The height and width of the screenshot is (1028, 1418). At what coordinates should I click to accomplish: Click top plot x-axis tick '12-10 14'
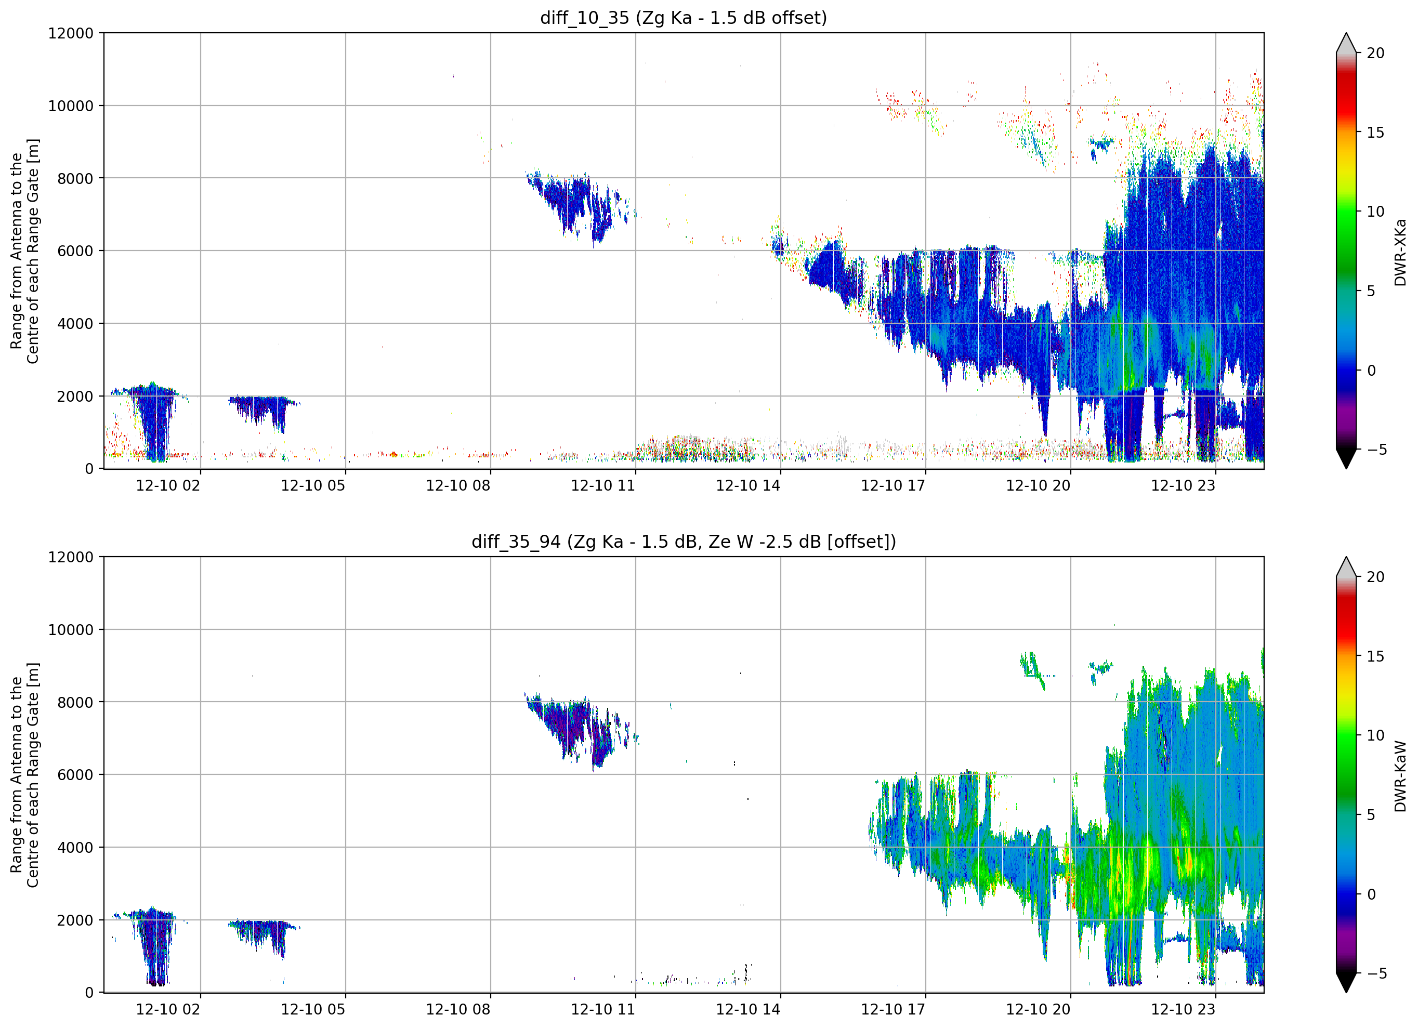(749, 485)
